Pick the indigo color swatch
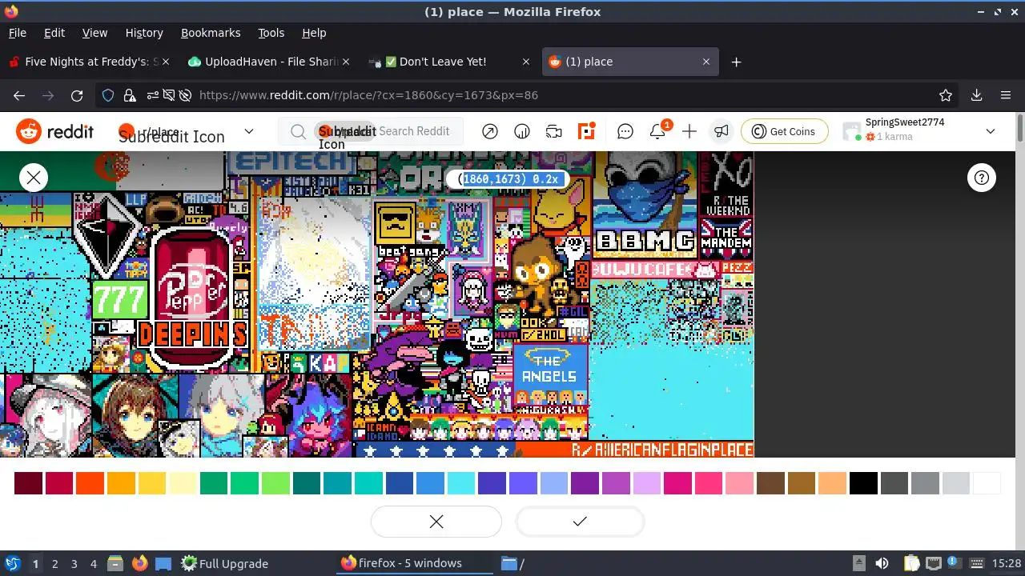Viewport: 1025px width, 576px height. tap(492, 483)
